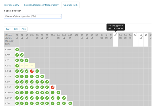Click the 5.0 U1 column header
Image resolution: width=157 pixels, height=106 pixels.
[x=130, y=39]
